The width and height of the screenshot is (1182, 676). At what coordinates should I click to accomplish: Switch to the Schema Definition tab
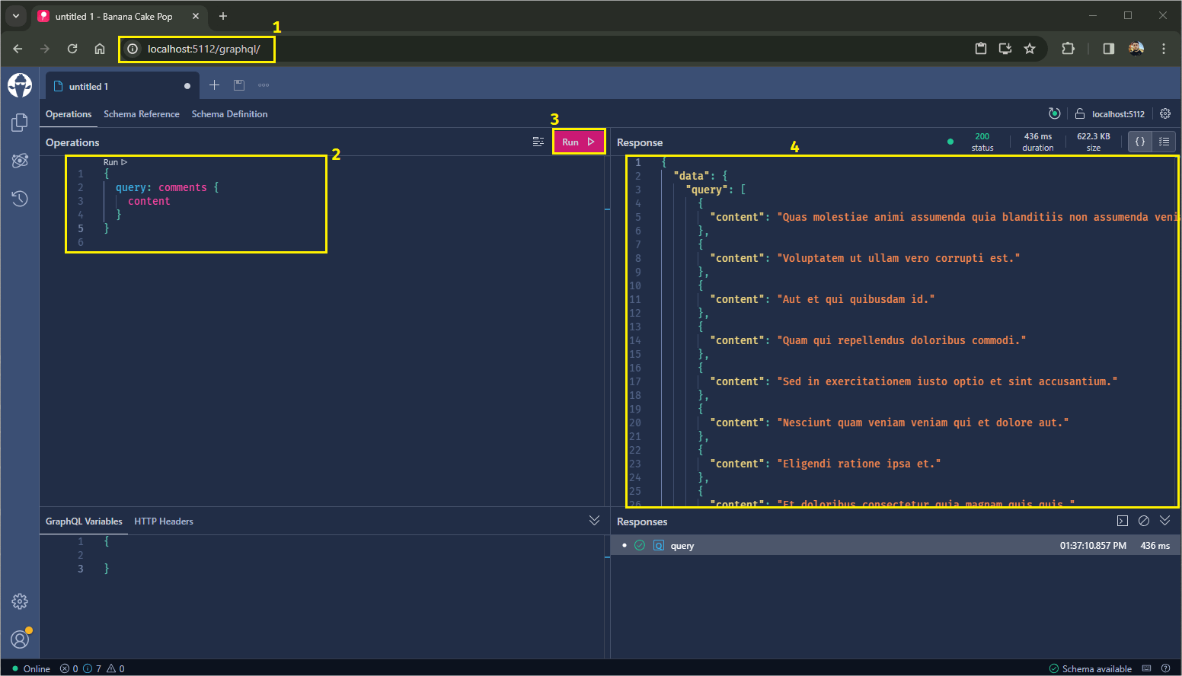pos(229,114)
